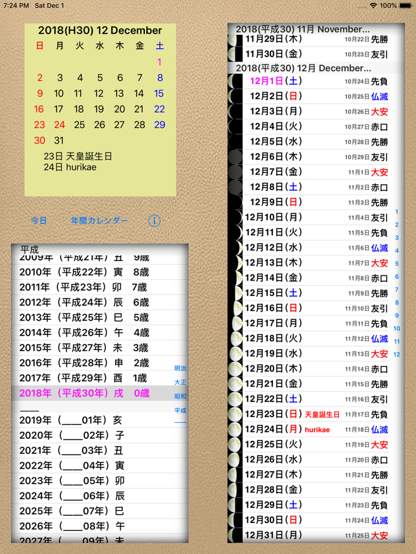The width and height of the screenshot is (416, 554).
Task: Jump to 昭和 era in index
Action: click(x=181, y=396)
